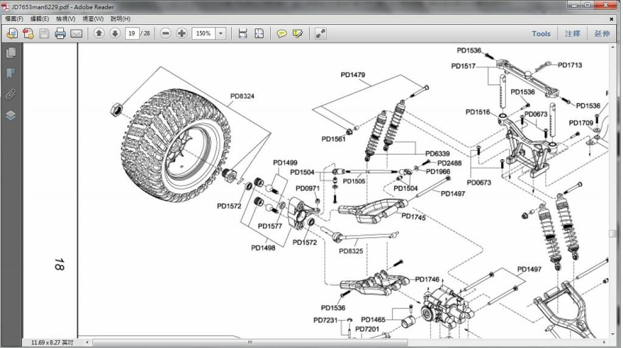The height and width of the screenshot is (348, 623).
Task: Click the PD1745 arm label
Action: [x=414, y=217]
